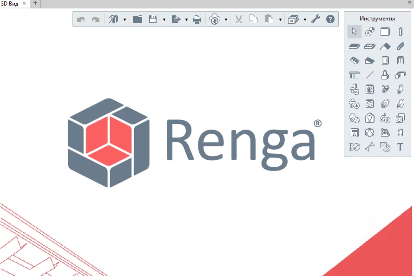Click the 3D cube visual style icon
414x276 pixels.
(113, 19)
